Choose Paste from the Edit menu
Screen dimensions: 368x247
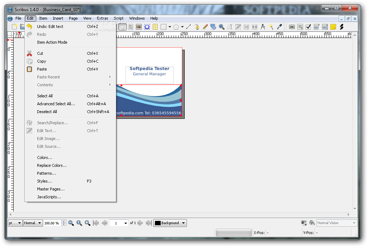click(70, 69)
